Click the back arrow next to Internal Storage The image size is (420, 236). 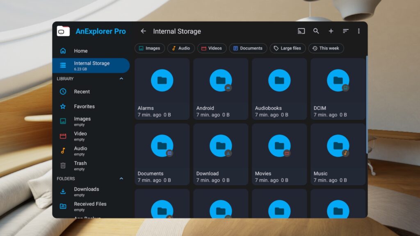(x=143, y=31)
